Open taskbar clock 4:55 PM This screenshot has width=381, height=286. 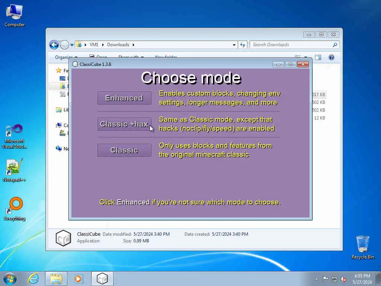(x=362, y=279)
